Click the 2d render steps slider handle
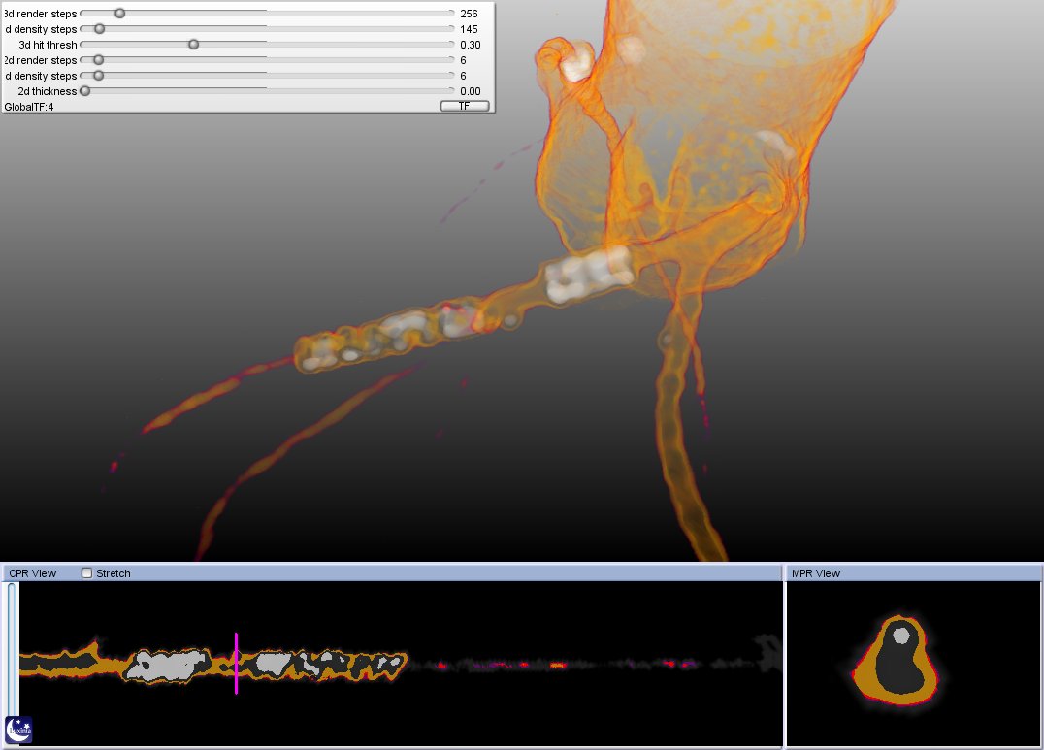The width and height of the screenshot is (1044, 750). pos(98,60)
